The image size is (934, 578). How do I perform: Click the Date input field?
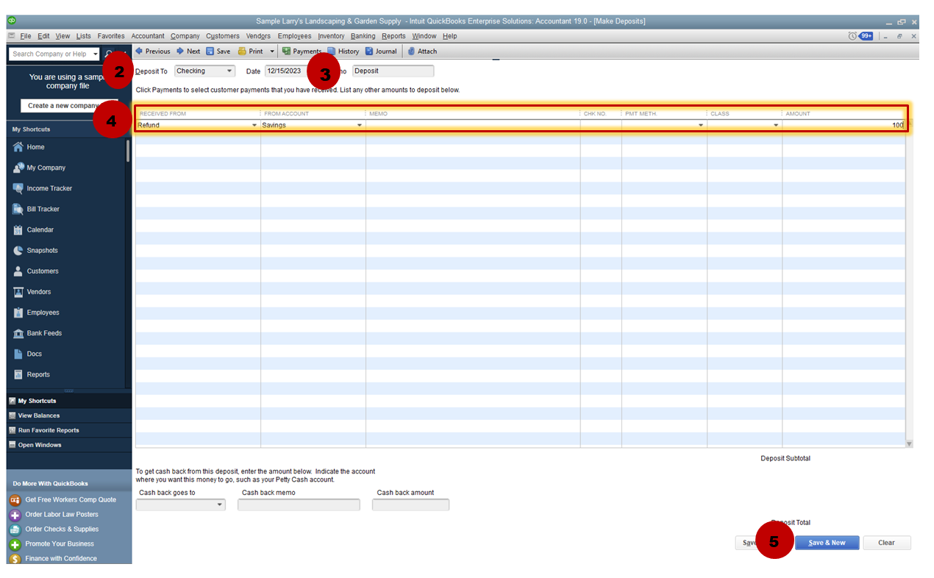point(285,71)
